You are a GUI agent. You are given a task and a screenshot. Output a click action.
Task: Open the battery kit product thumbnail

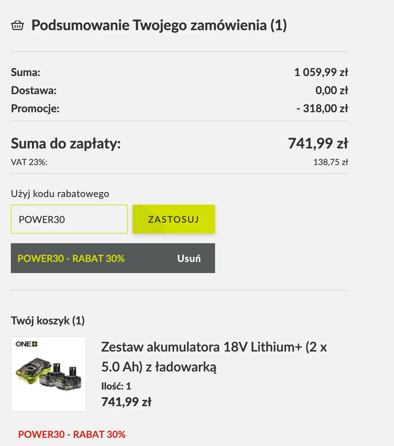click(48, 374)
